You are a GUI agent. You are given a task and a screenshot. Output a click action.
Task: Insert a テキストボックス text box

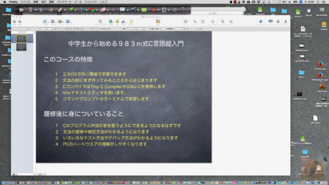(x=100, y=22)
